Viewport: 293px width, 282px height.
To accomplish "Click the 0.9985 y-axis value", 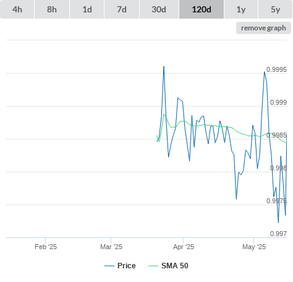I will (276, 135).
